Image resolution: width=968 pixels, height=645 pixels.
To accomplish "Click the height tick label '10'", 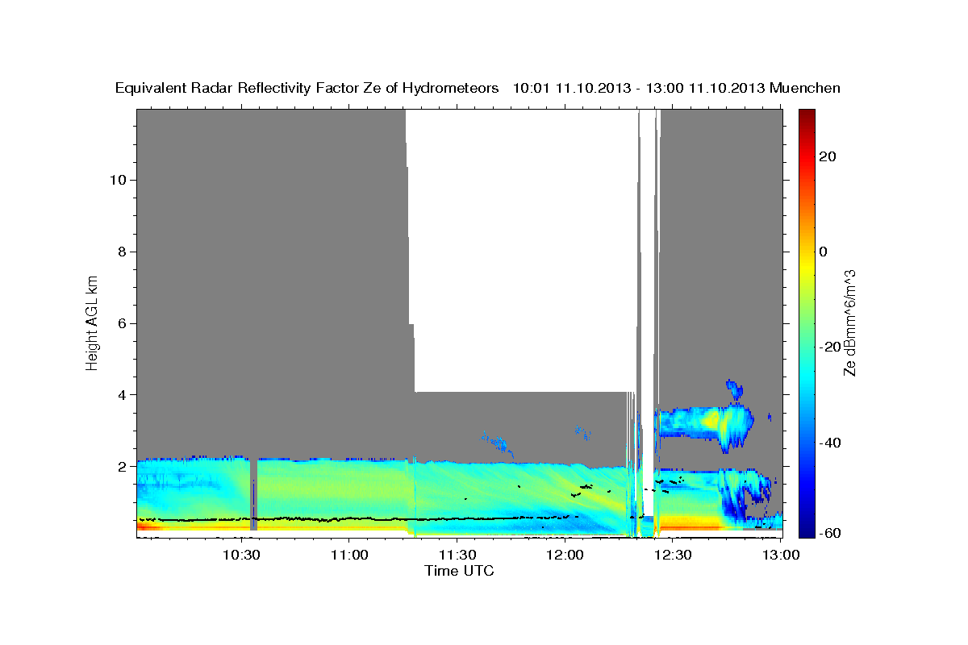I will coord(117,180).
